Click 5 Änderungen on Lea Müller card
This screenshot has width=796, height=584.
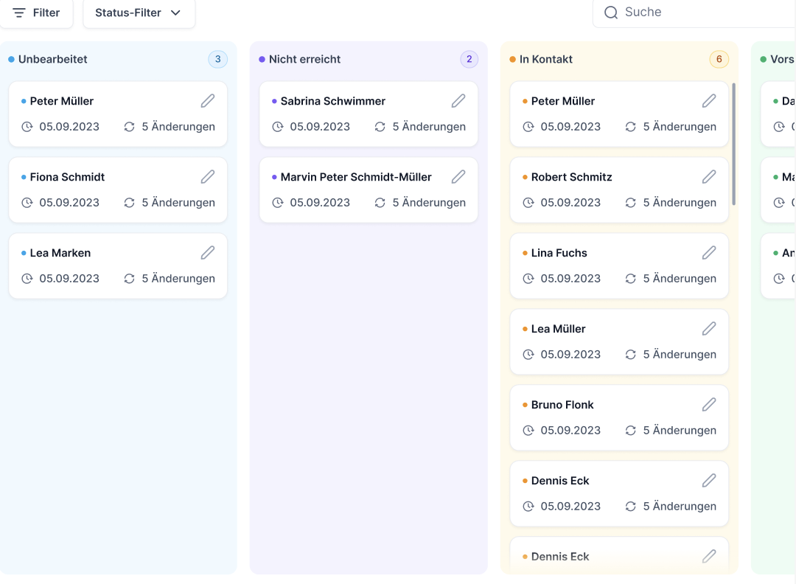(x=680, y=355)
